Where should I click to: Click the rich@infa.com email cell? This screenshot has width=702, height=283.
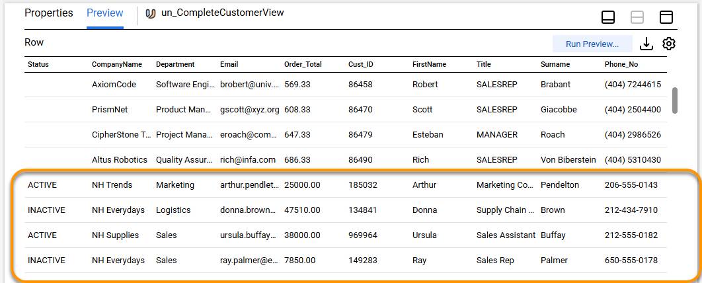(248, 160)
